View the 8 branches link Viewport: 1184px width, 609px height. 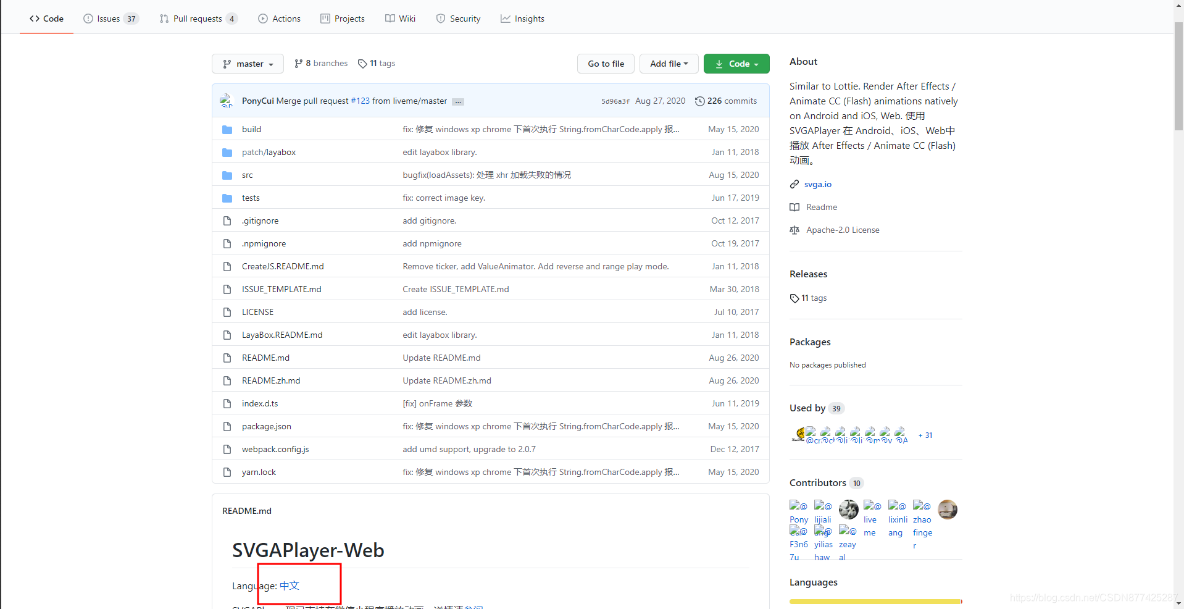(321, 63)
